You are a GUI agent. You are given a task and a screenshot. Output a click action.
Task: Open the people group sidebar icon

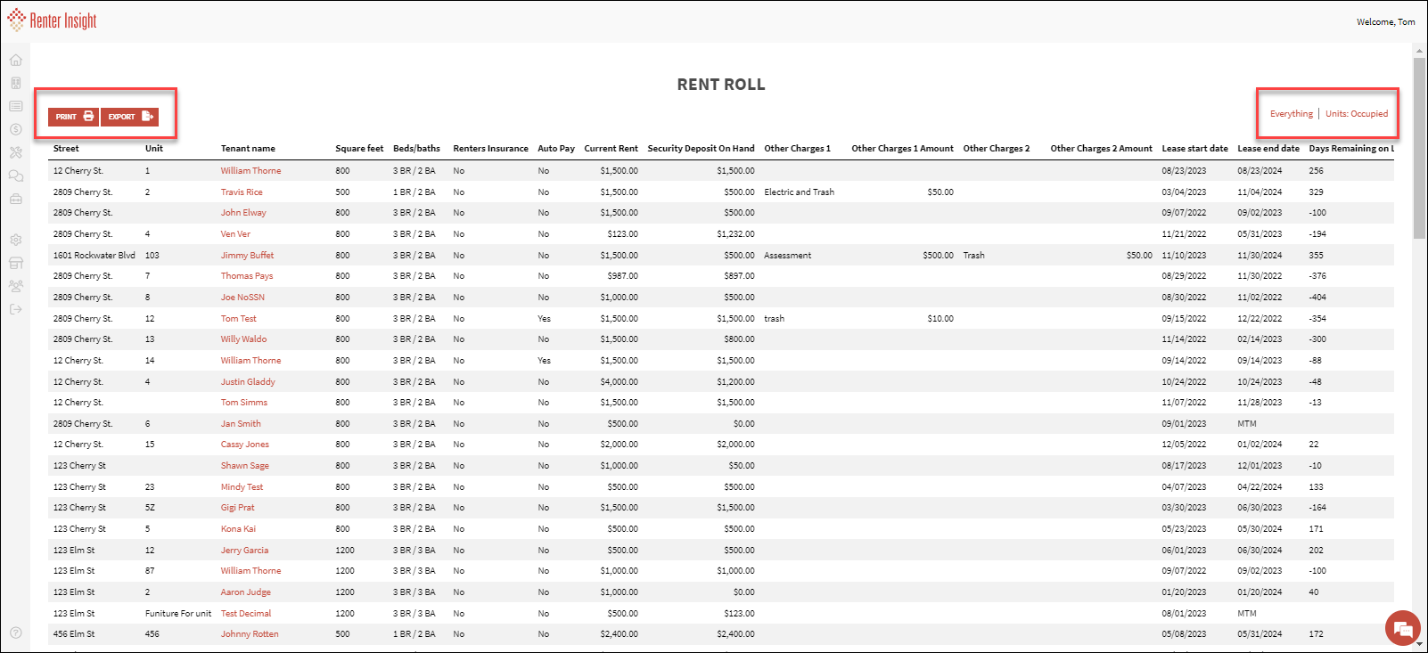[x=16, y=286]
